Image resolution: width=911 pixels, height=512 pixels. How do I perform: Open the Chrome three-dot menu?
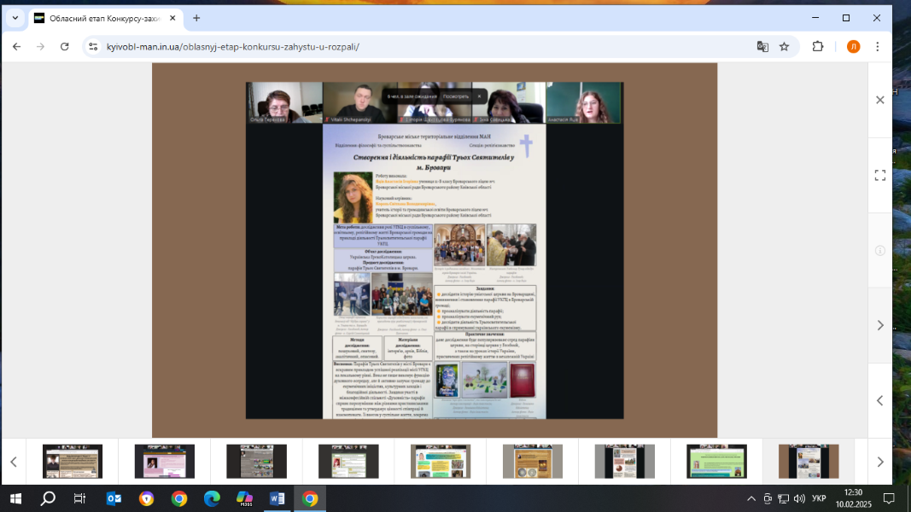[x=878, y=47]
